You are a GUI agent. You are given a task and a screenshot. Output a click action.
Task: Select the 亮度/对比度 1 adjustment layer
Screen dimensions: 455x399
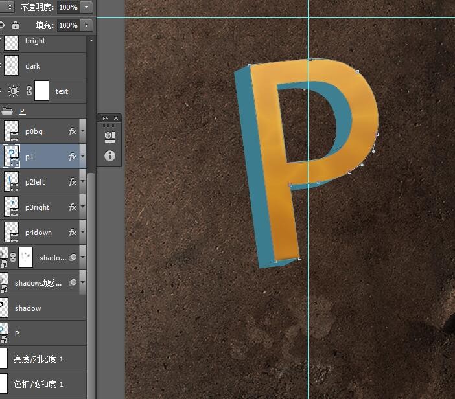click(x=39, y=359)
